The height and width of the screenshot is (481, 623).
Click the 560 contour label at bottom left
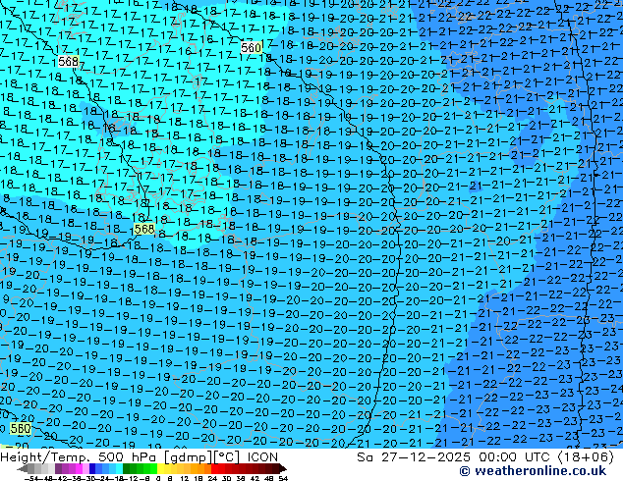(21, 429)
